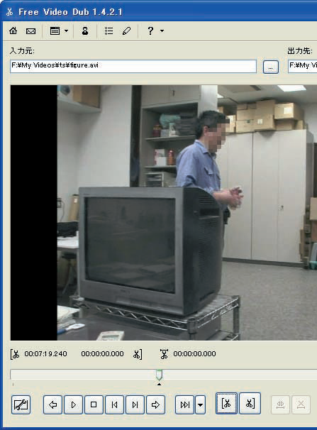Select the pencil edit icon

[126, 31]
